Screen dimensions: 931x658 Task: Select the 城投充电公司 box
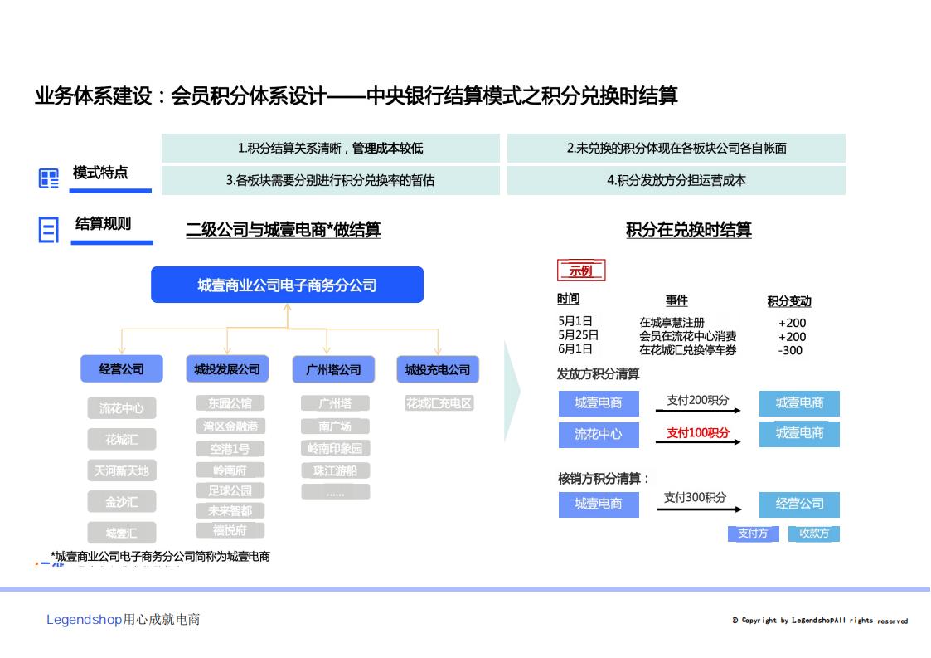click(438, 369)
